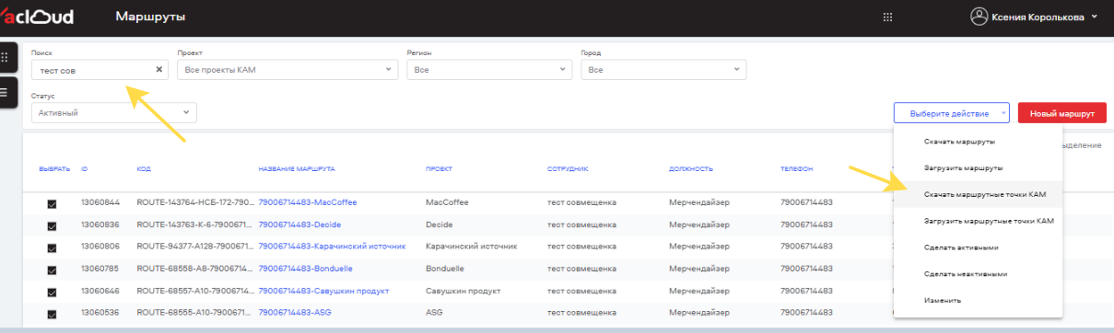
Task: Open the user avatar icon for Ксения Королькова
Action: pyautogui.click(x=979, y=17)
